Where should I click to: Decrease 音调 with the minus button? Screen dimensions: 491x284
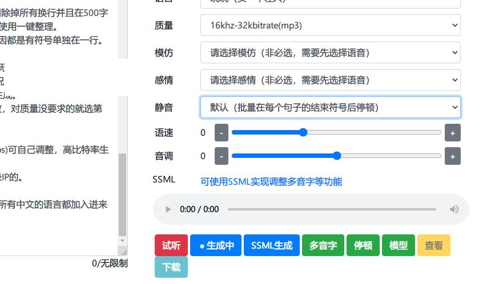(222, 156)
